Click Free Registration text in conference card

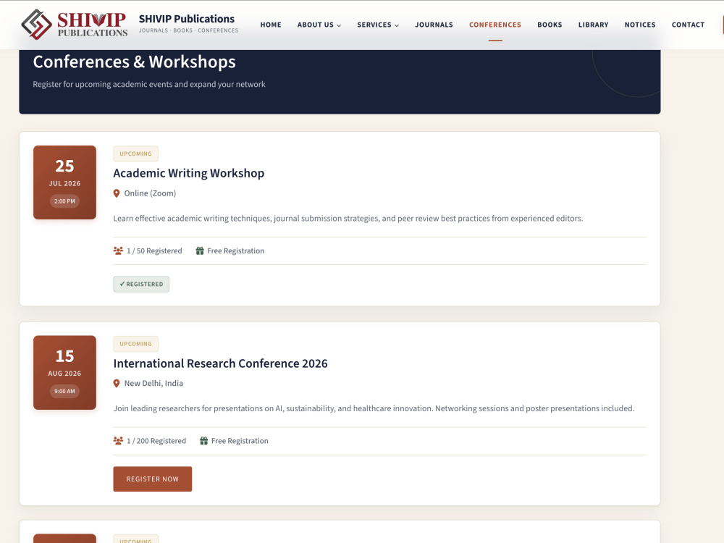point(240,441)
